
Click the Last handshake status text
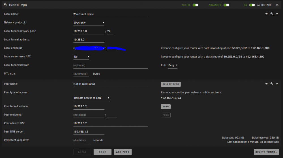(x=253, y=142)
